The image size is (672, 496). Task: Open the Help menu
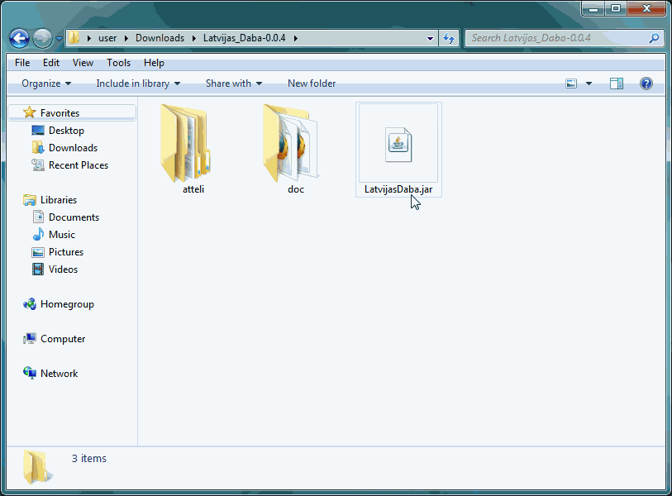[x=154, y=63]
